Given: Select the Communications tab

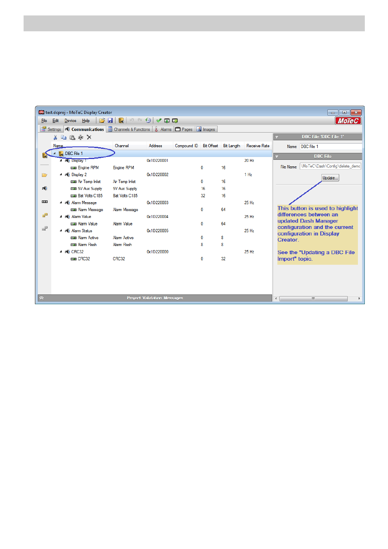Looking at the screenshot, I should pyautogui.click(x=85, y=129).
